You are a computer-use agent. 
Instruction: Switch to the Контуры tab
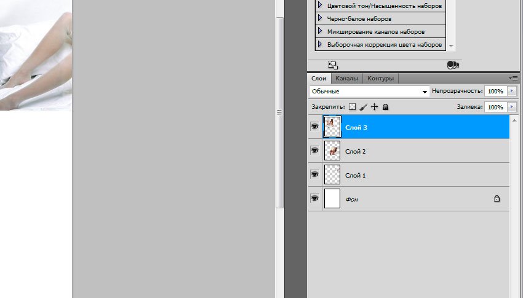[380, 79]
